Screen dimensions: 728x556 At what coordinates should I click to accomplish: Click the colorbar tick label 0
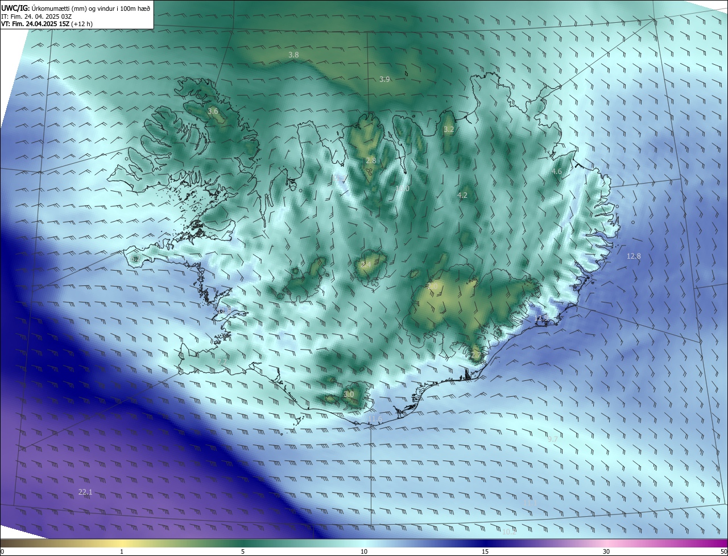coord(2,552)
